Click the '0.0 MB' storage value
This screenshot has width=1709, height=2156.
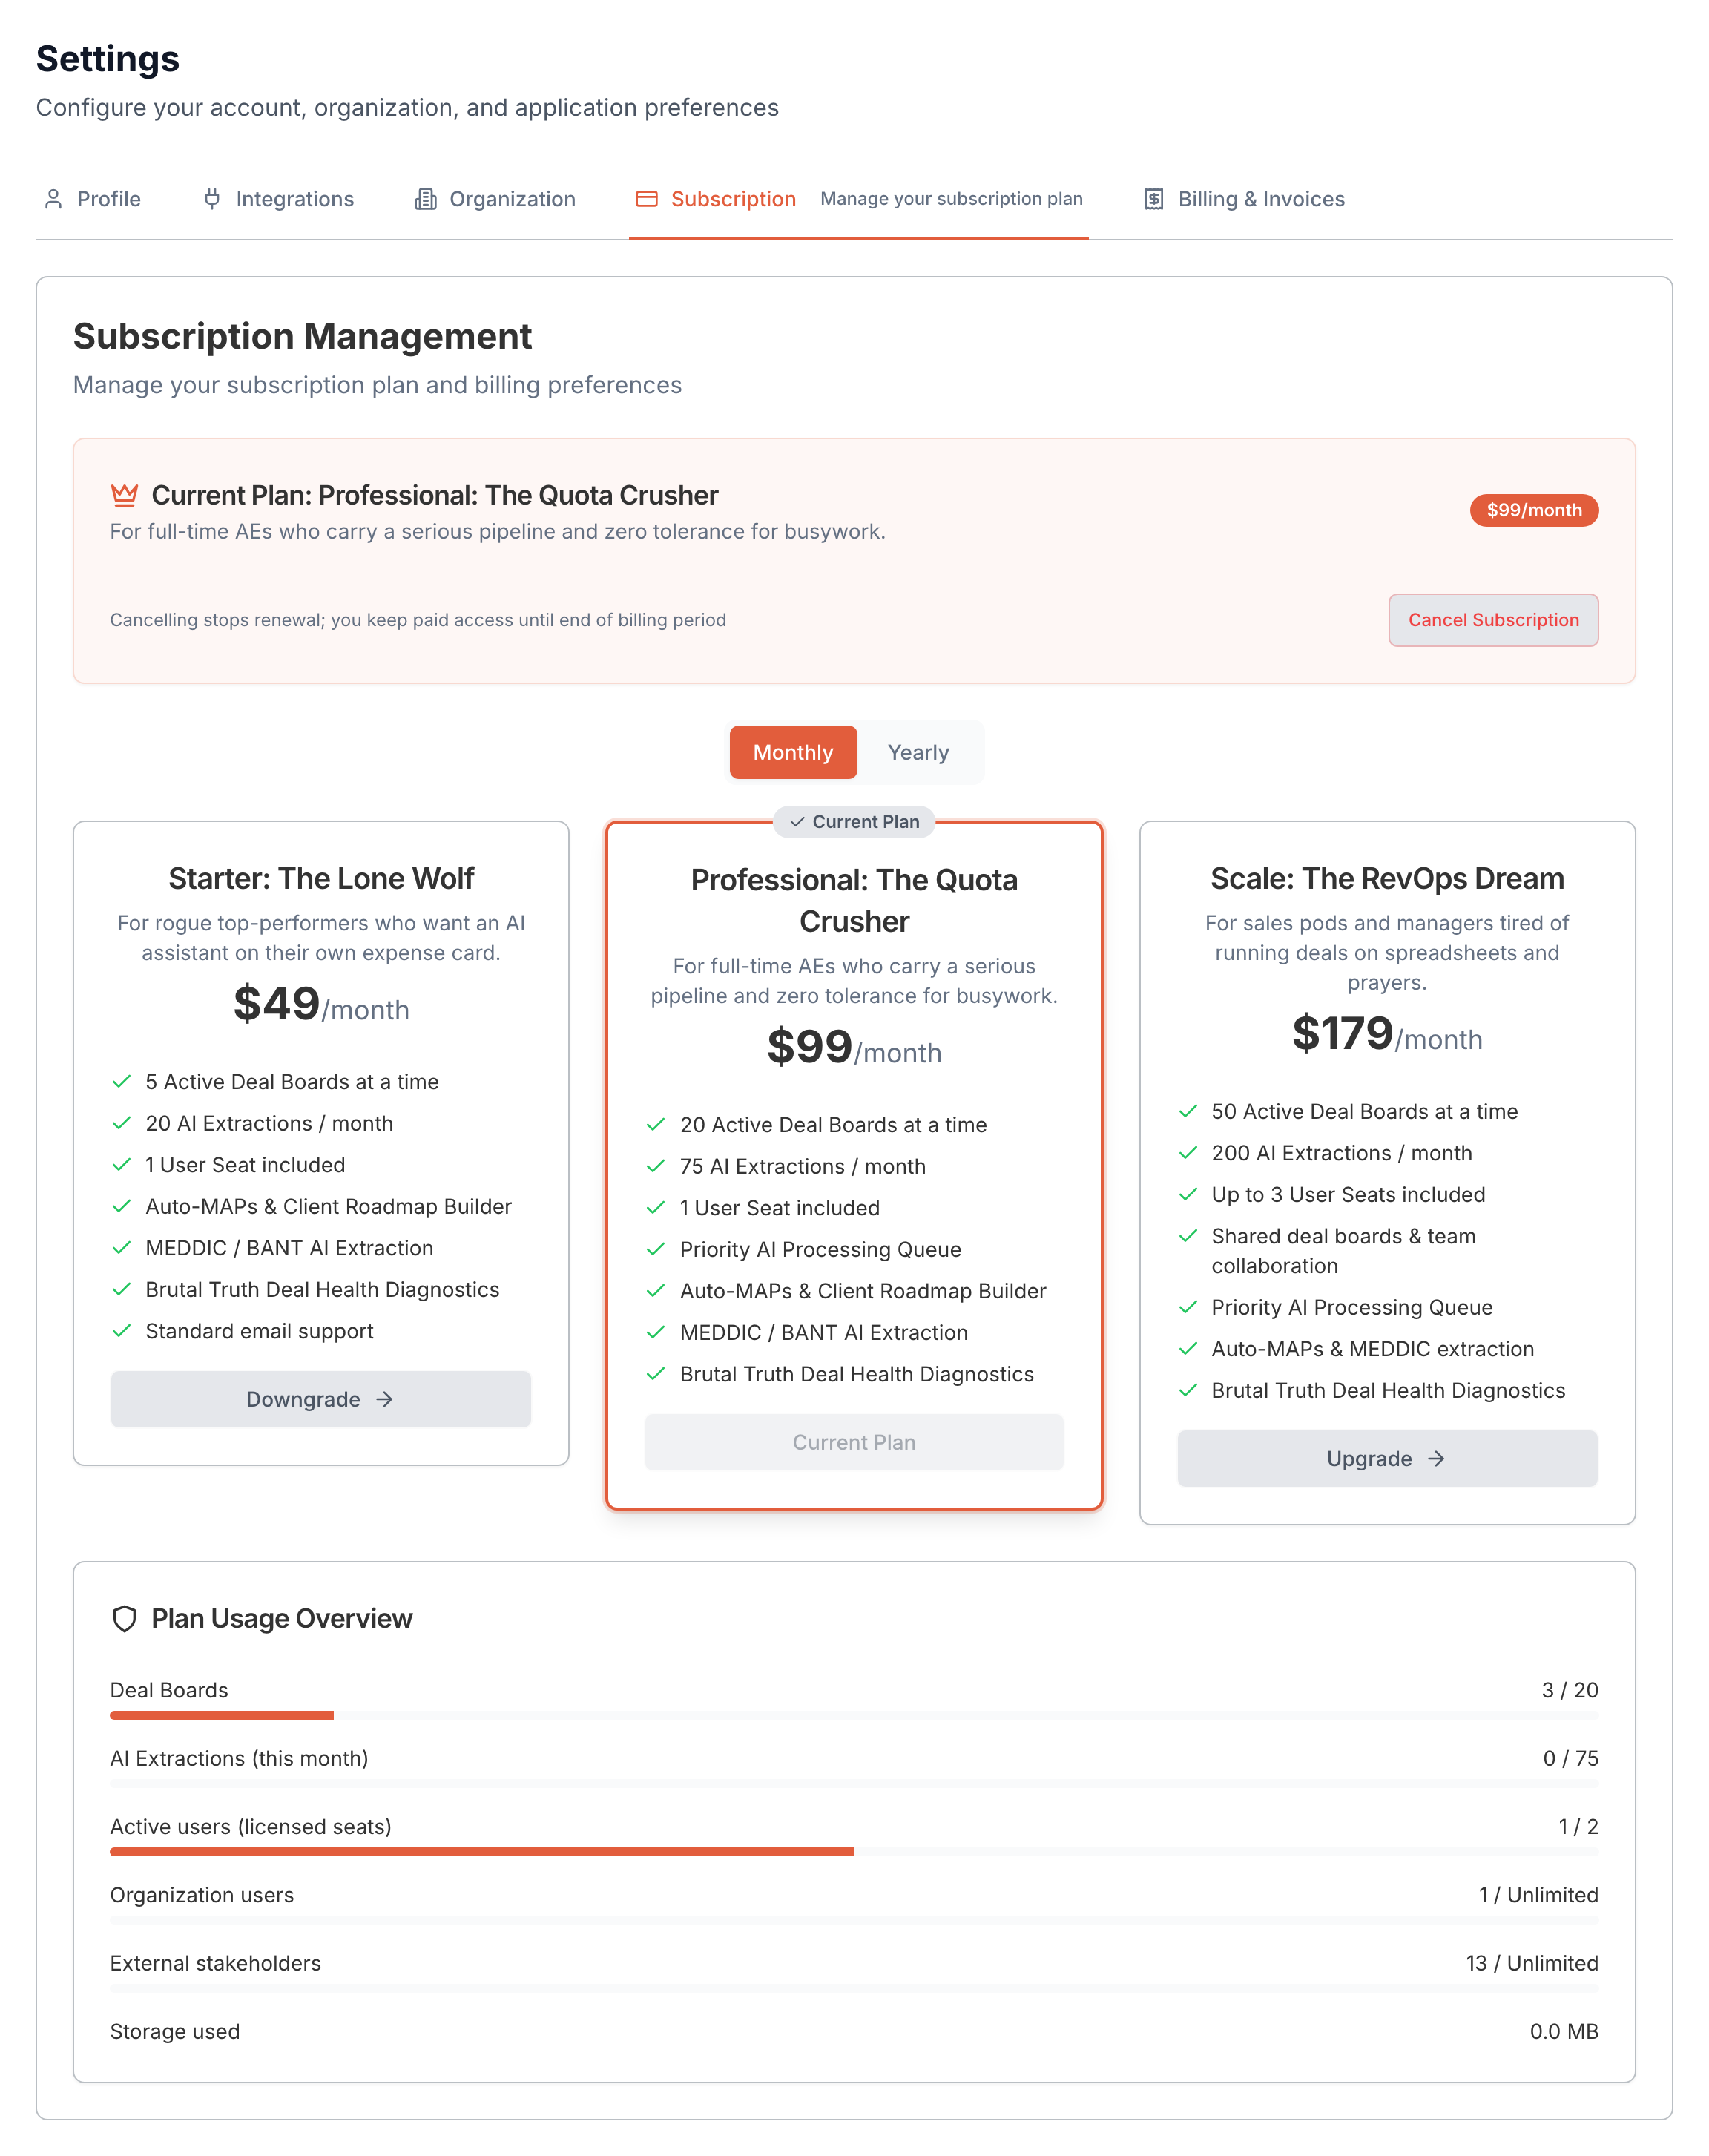(1564, 2031)
